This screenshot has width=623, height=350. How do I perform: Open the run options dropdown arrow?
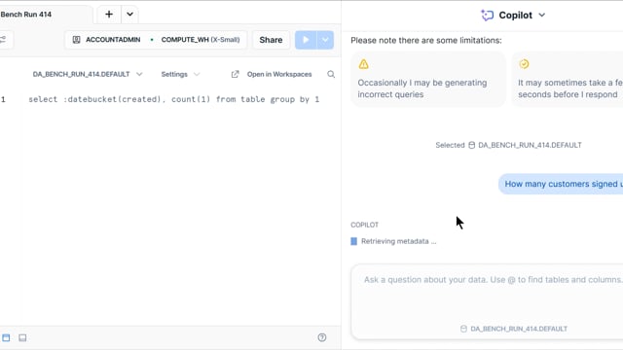tap(325, 40)
